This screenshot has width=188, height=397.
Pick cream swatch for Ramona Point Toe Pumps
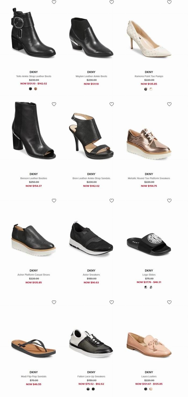click(x=151, y=89)
